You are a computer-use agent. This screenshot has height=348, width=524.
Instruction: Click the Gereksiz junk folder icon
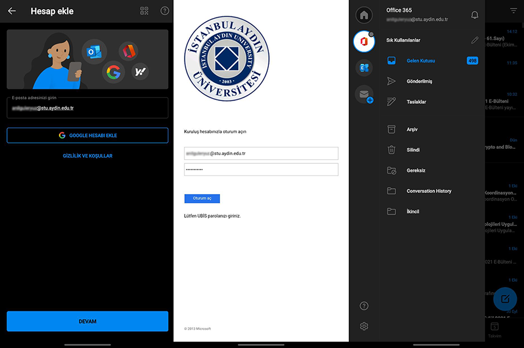click(391, 171)
